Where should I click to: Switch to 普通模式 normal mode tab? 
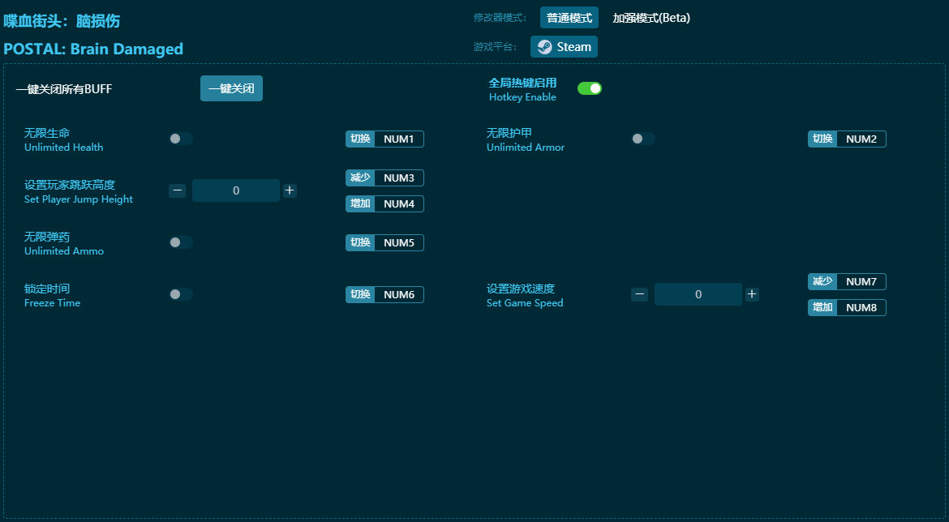[x=569, y=18]
